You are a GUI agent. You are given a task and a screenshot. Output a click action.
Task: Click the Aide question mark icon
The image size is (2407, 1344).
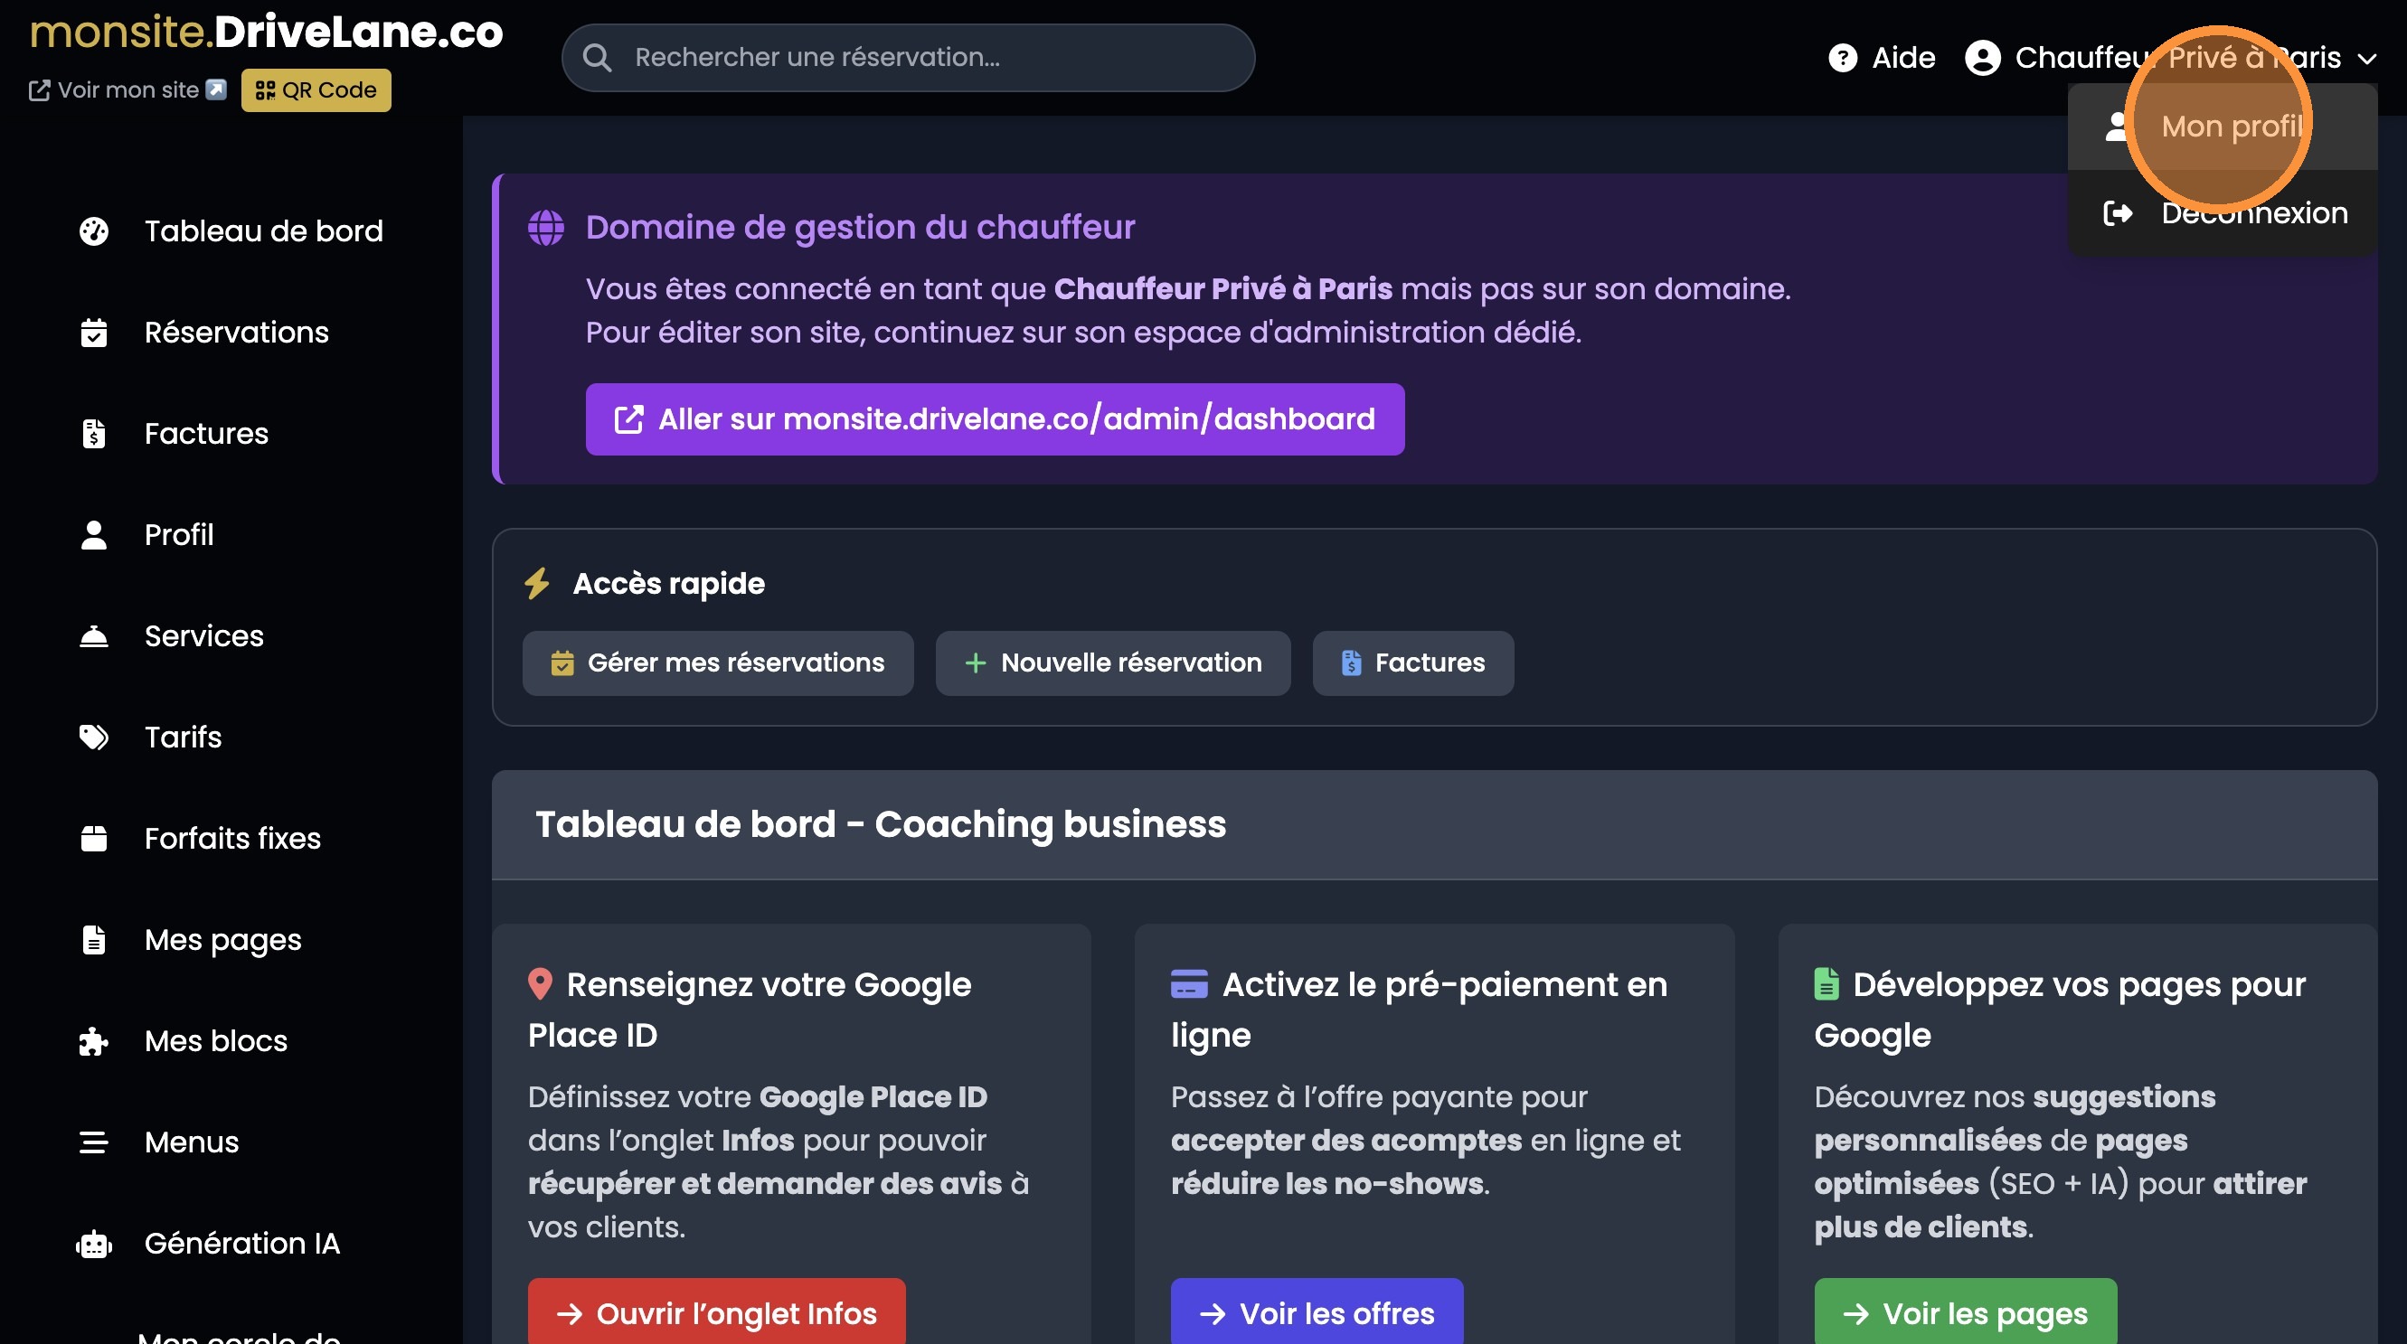coord(1842,58)
